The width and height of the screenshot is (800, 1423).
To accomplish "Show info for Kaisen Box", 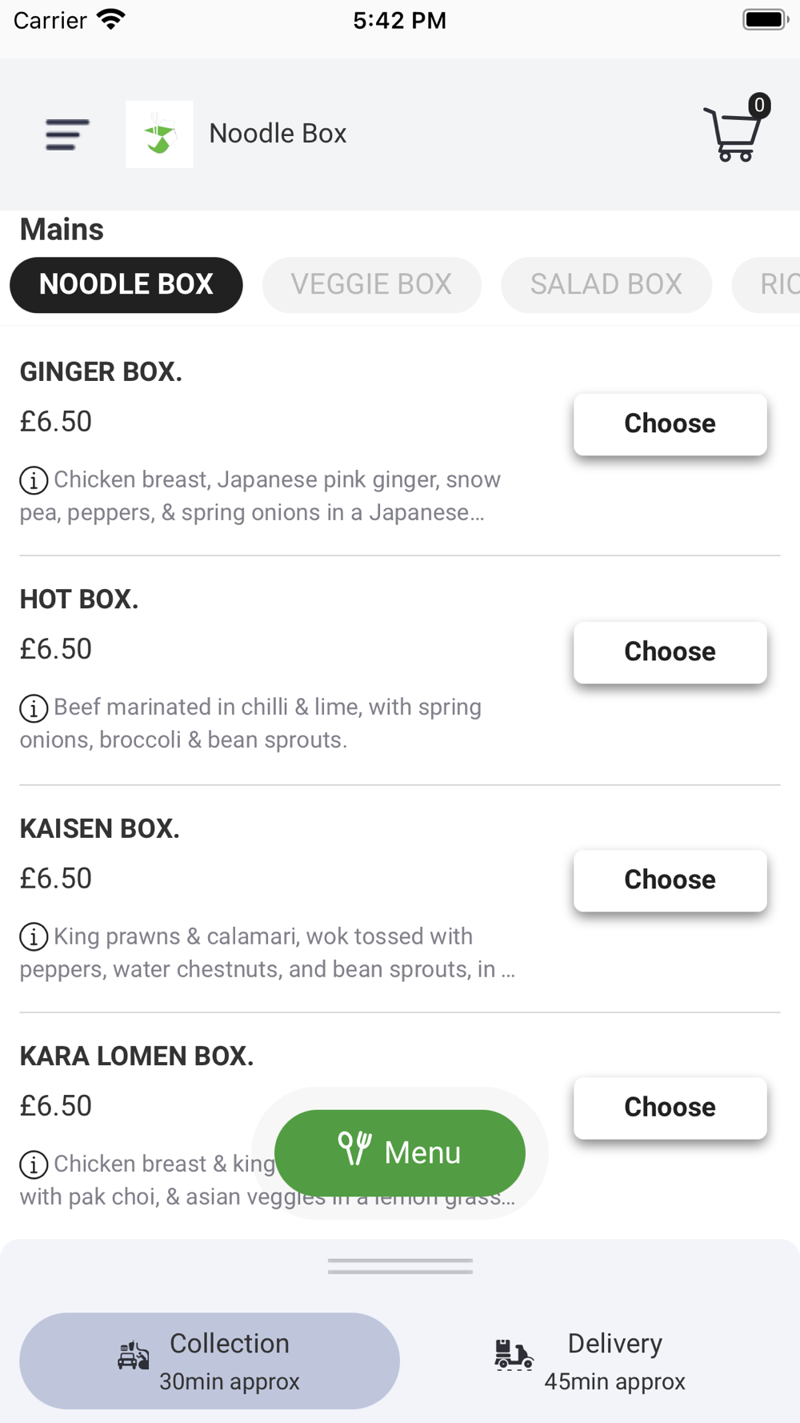I will (x=34, y=937).
